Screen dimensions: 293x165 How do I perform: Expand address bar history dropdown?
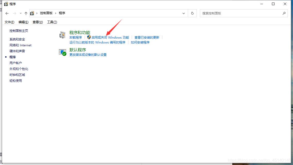pyautogui.click(x=184, y=13)
